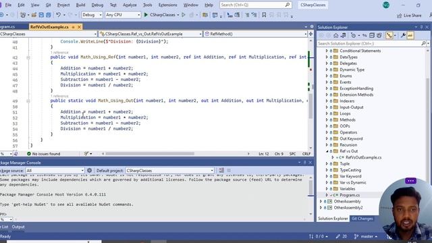Screen dimensions: 432x243
Task: Click the presenter webcam thumbnail
Action: (x=405, y=209)
